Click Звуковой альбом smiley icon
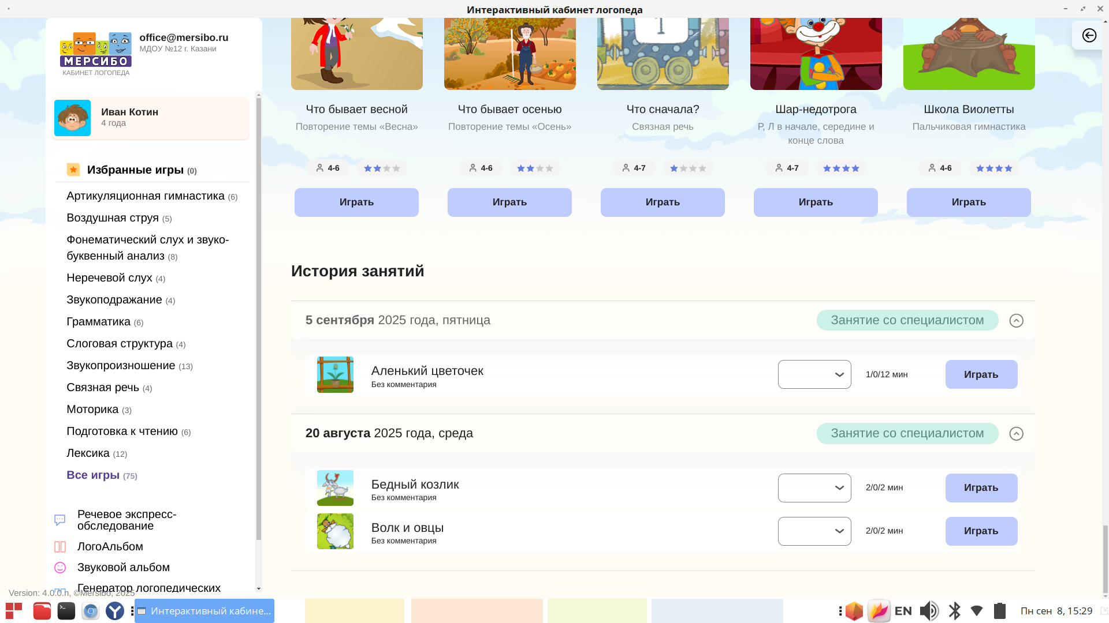This screenshot has width=1109, height=623. pos(60,568)
